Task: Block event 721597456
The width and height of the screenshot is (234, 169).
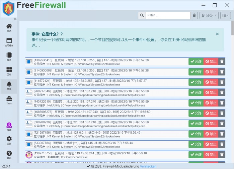Action: click(211, 134)
